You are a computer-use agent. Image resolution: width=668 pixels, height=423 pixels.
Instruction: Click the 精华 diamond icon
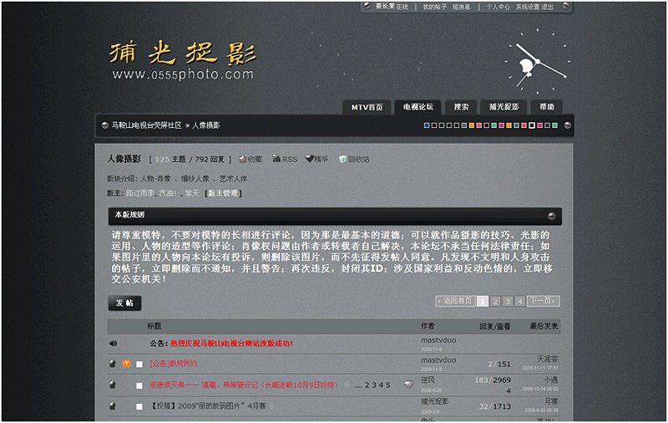point(309,159)
